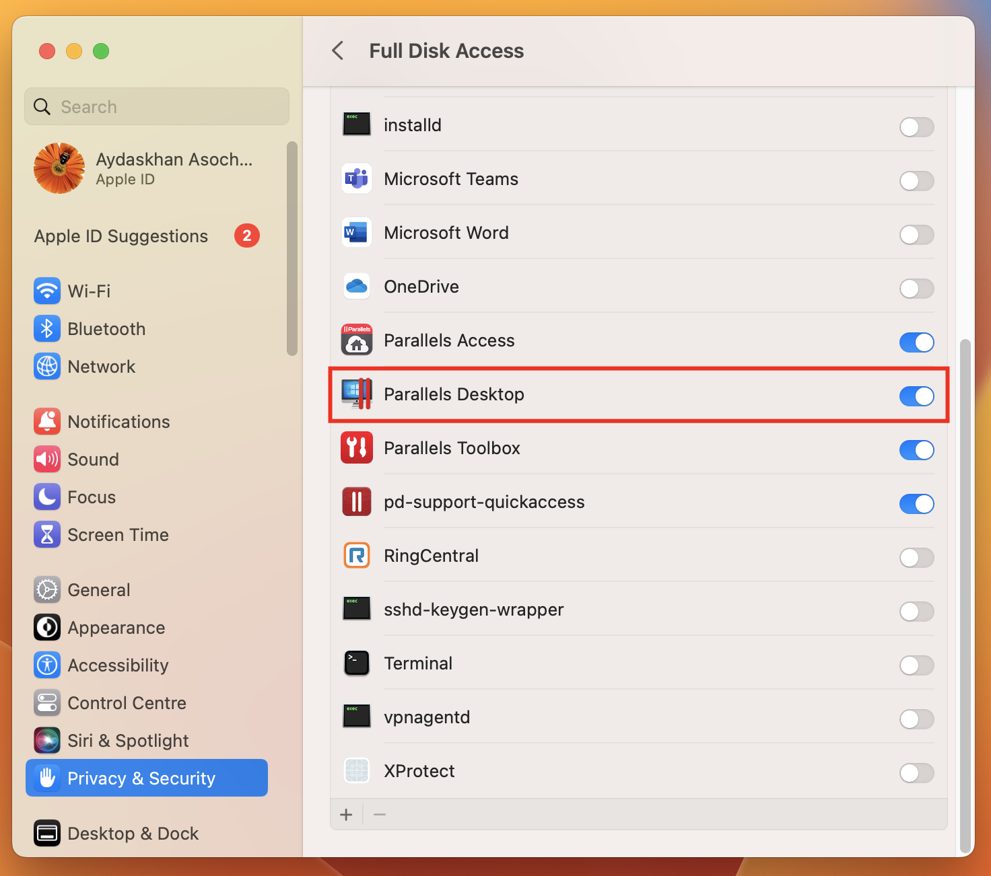Click the RingCentral app icon
Viewport: 991px width, 876px height.
tap(357, 556)
